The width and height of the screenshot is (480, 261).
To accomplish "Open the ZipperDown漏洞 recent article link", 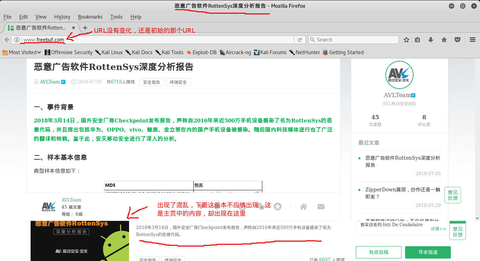I will [x=402, y=193].
